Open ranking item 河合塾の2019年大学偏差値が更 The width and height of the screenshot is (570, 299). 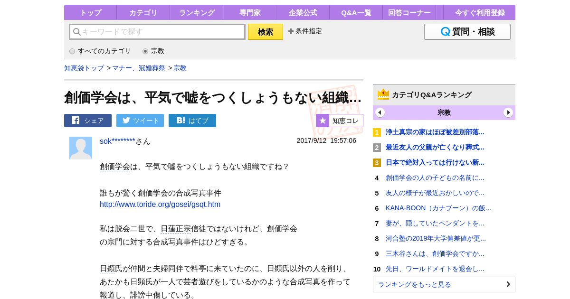436,238
